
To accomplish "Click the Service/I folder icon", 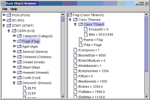I will [19, 52].
